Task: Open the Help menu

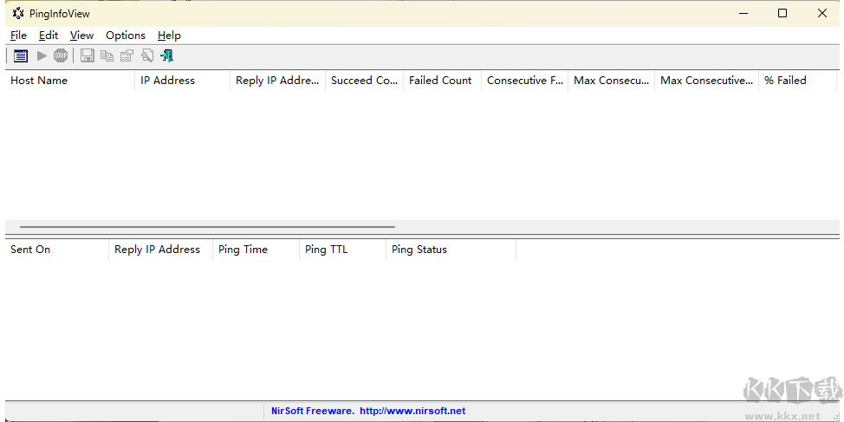Action: point(169,36)
